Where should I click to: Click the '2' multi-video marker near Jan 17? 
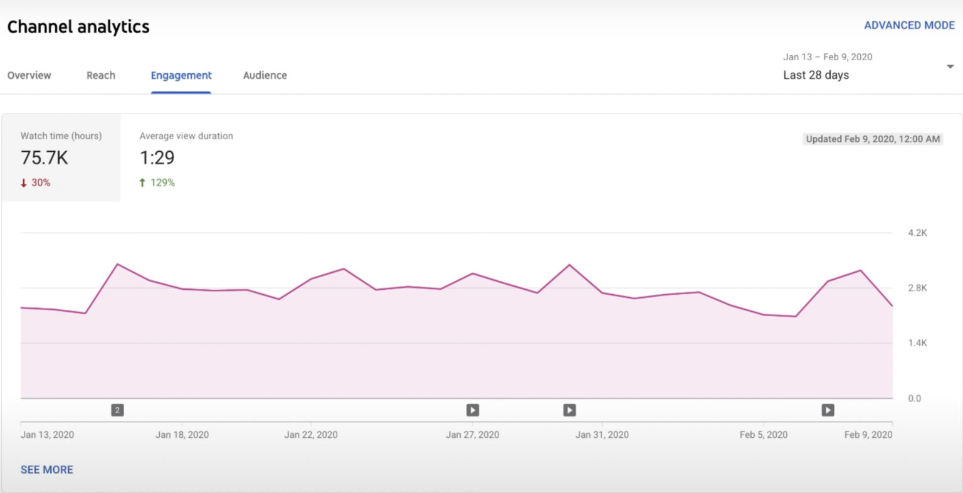(117, 410)
